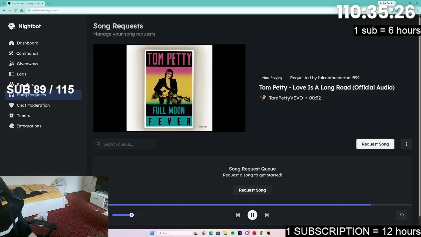This screenshot has height=237, width=421.
Task: Click the Giveaways party icon
Action: tap(12, 64)
